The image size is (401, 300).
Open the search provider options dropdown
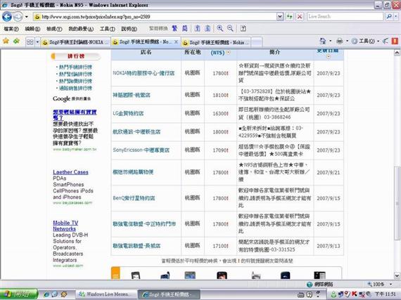pos(396,17)
